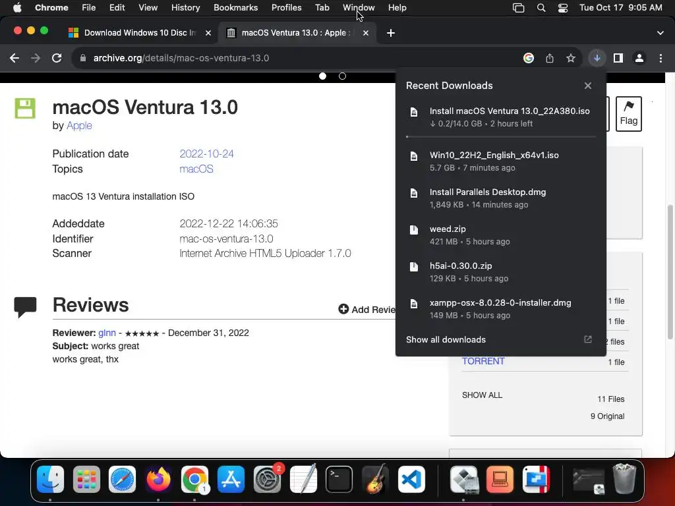Close the Download Windows 10 tab
Image resolution: width=675 pixels, height=506 pixels.
(208, 33)
